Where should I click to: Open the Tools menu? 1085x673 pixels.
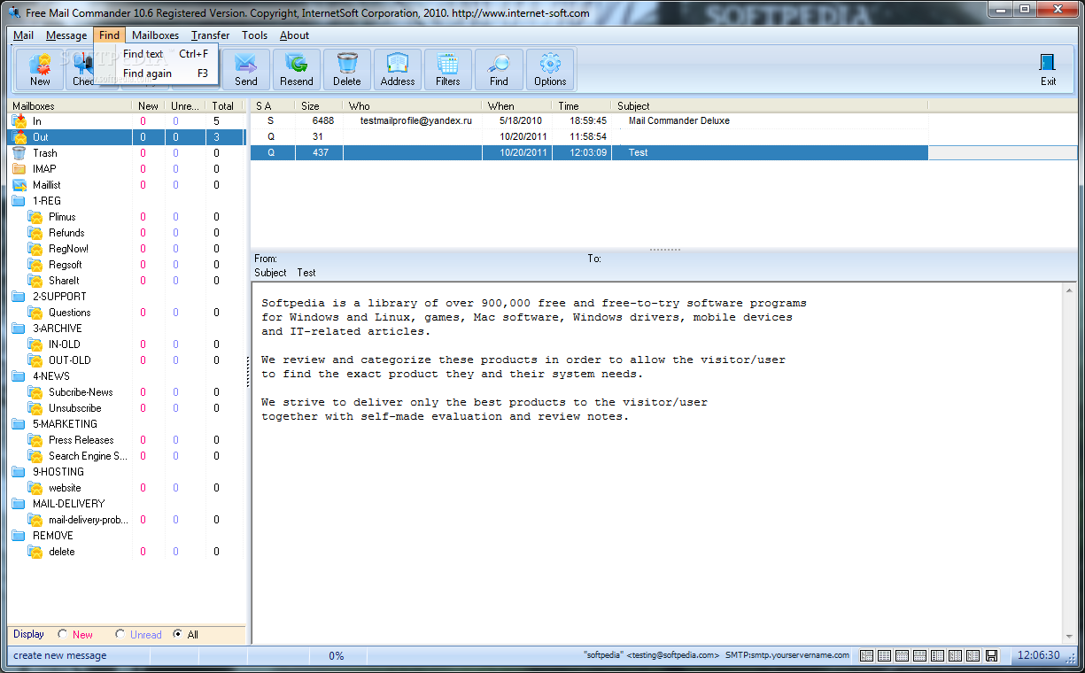point(254,35)
